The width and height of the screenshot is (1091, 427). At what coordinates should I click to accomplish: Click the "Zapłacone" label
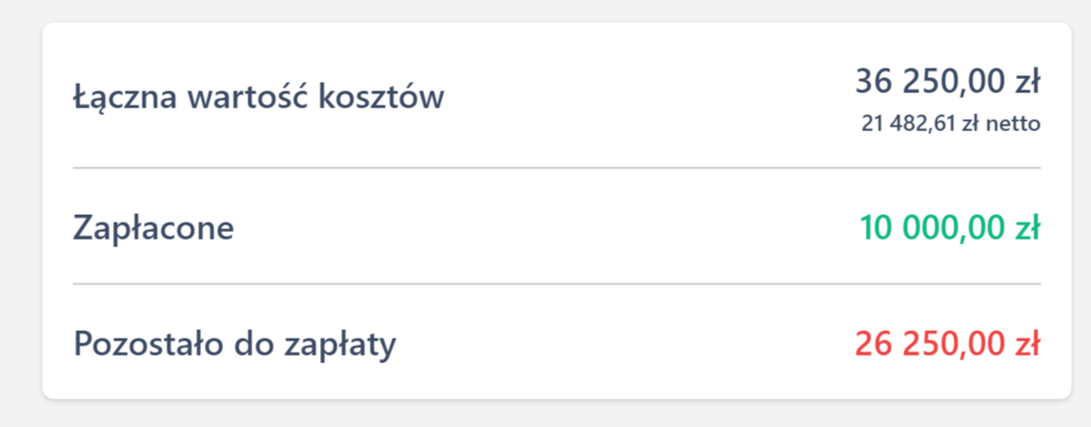(x=153, y=228)
